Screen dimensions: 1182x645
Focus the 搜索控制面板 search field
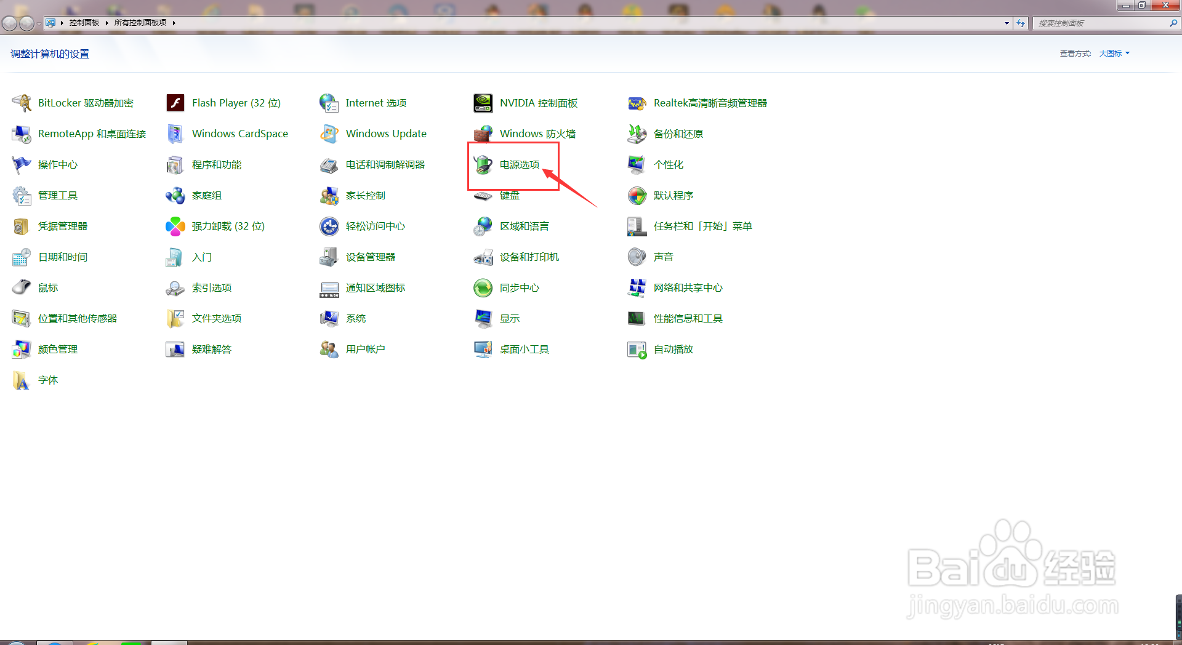coord(1101,23)
